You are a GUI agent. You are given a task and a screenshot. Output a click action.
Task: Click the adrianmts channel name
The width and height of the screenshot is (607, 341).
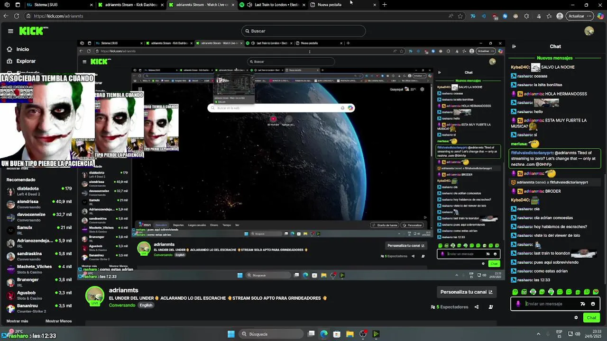tap(124, 290)
